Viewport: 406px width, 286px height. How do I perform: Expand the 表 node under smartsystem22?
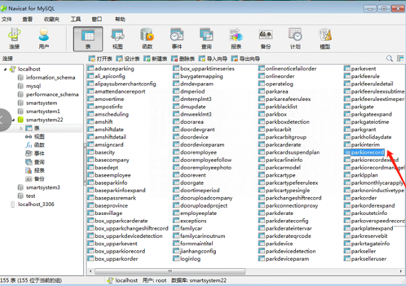[21, 128]
